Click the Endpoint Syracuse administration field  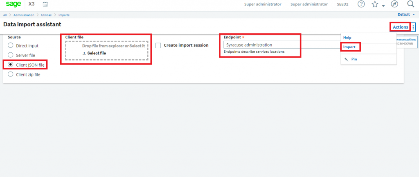282,45
